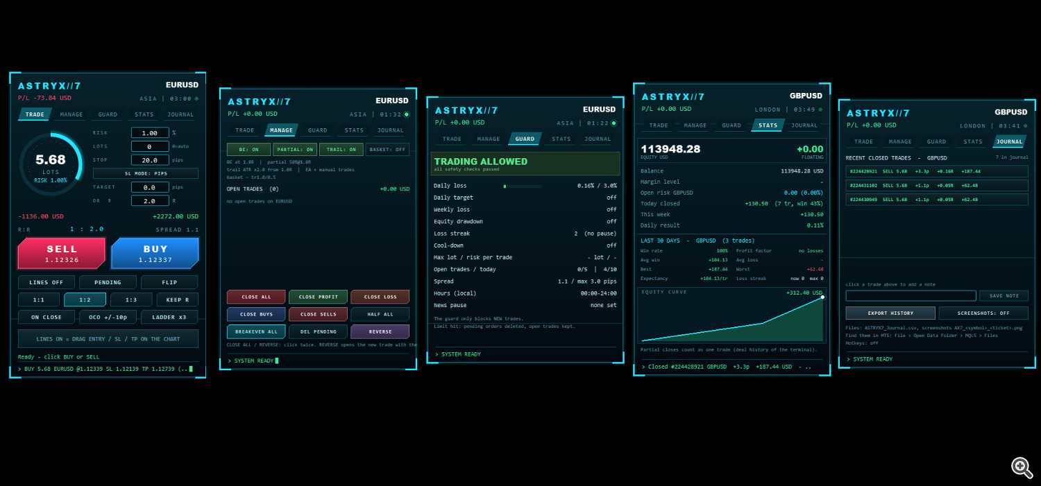Switch the SL MODE: PIPS selector
1041x486 pixels.
tap(146, 173)
